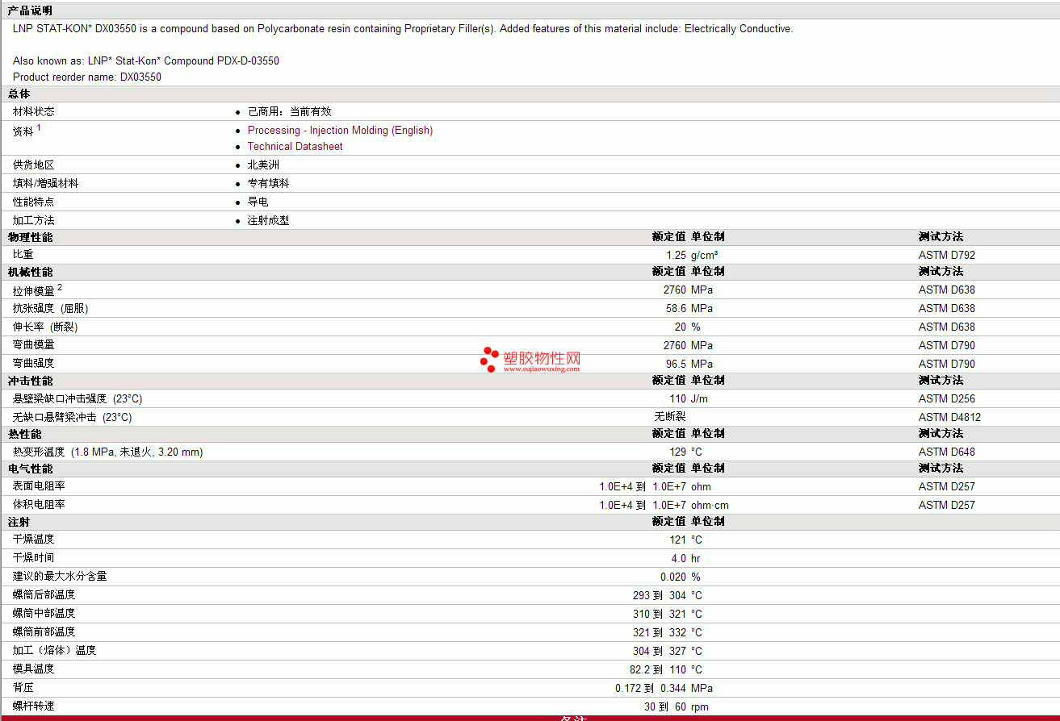Select the 弯曲模量 row label
This screenshot has height=721, width=1060.
coord(34,345)
